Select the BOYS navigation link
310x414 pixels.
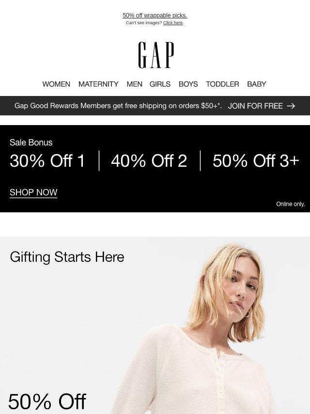click(188, 84)
